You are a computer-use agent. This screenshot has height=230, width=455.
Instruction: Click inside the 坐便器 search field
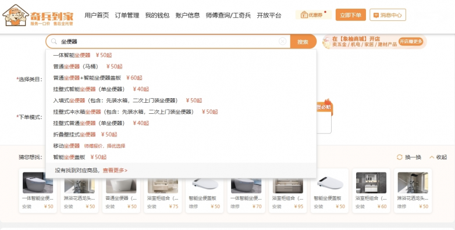[x=168, y=41]
